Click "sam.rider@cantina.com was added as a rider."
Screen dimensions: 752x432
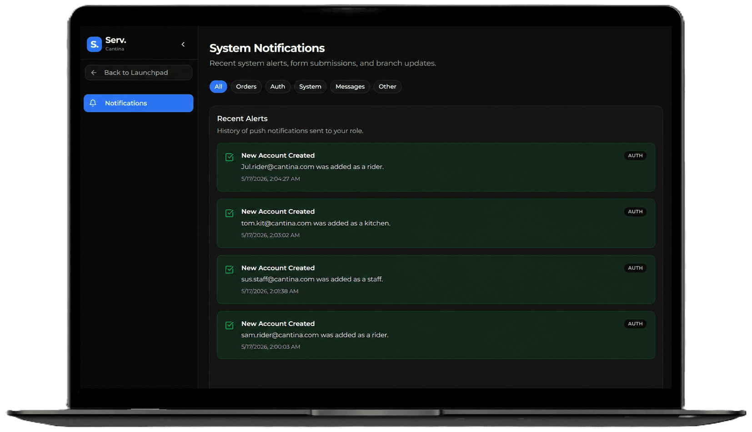[315, 335]
